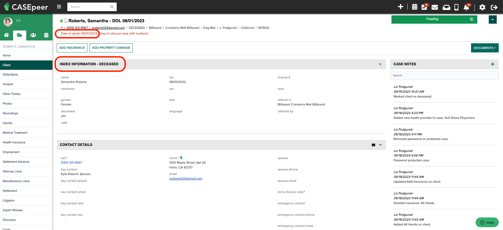
Task: Click 'Marked client as deceased.' note
Action: [413, 97]
